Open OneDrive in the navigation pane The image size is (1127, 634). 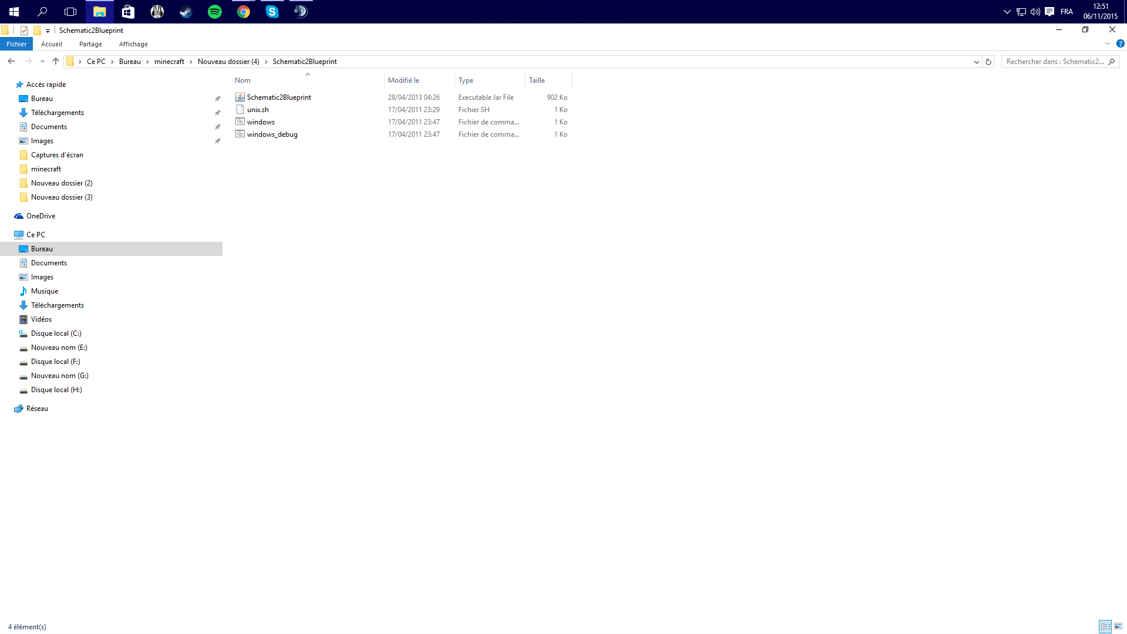(41, 216)
